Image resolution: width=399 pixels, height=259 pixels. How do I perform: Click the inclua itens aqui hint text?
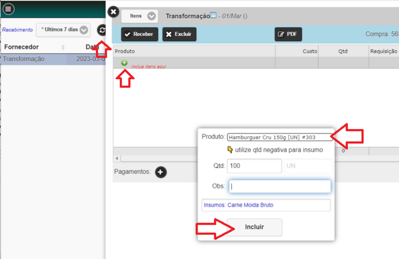tap(149, 67)
